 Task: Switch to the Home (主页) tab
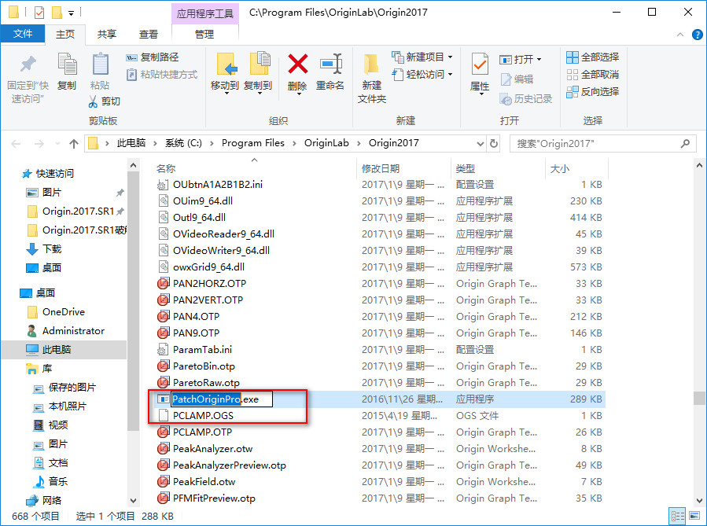[x=65, y=35]
